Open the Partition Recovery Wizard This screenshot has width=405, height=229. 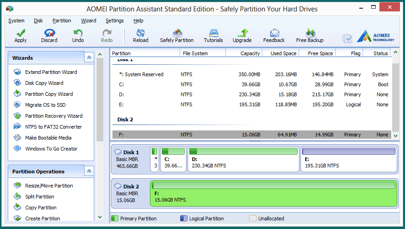click(x=54, y=116)
